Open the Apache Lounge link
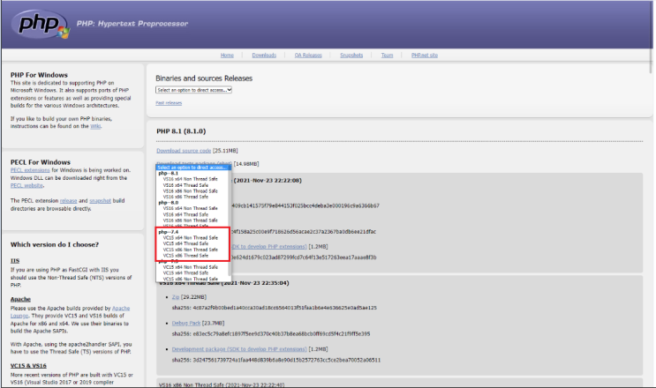The image size is (656, 388). click(x=120, y=309)
